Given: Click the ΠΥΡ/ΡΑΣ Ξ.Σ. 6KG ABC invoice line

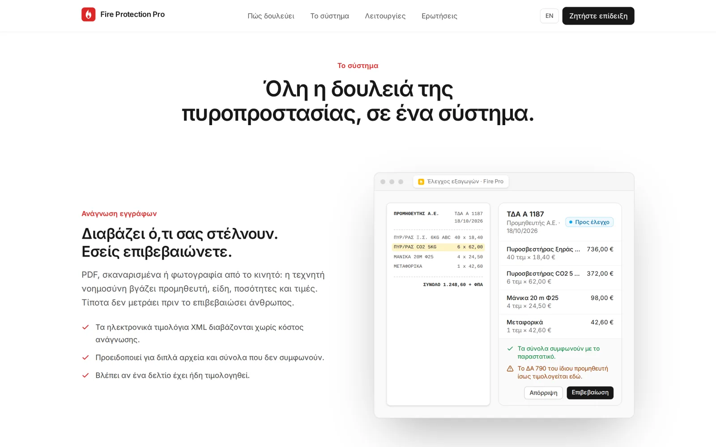Looking at the screenshot, I should pyautogui.click(x=438, y=237).
